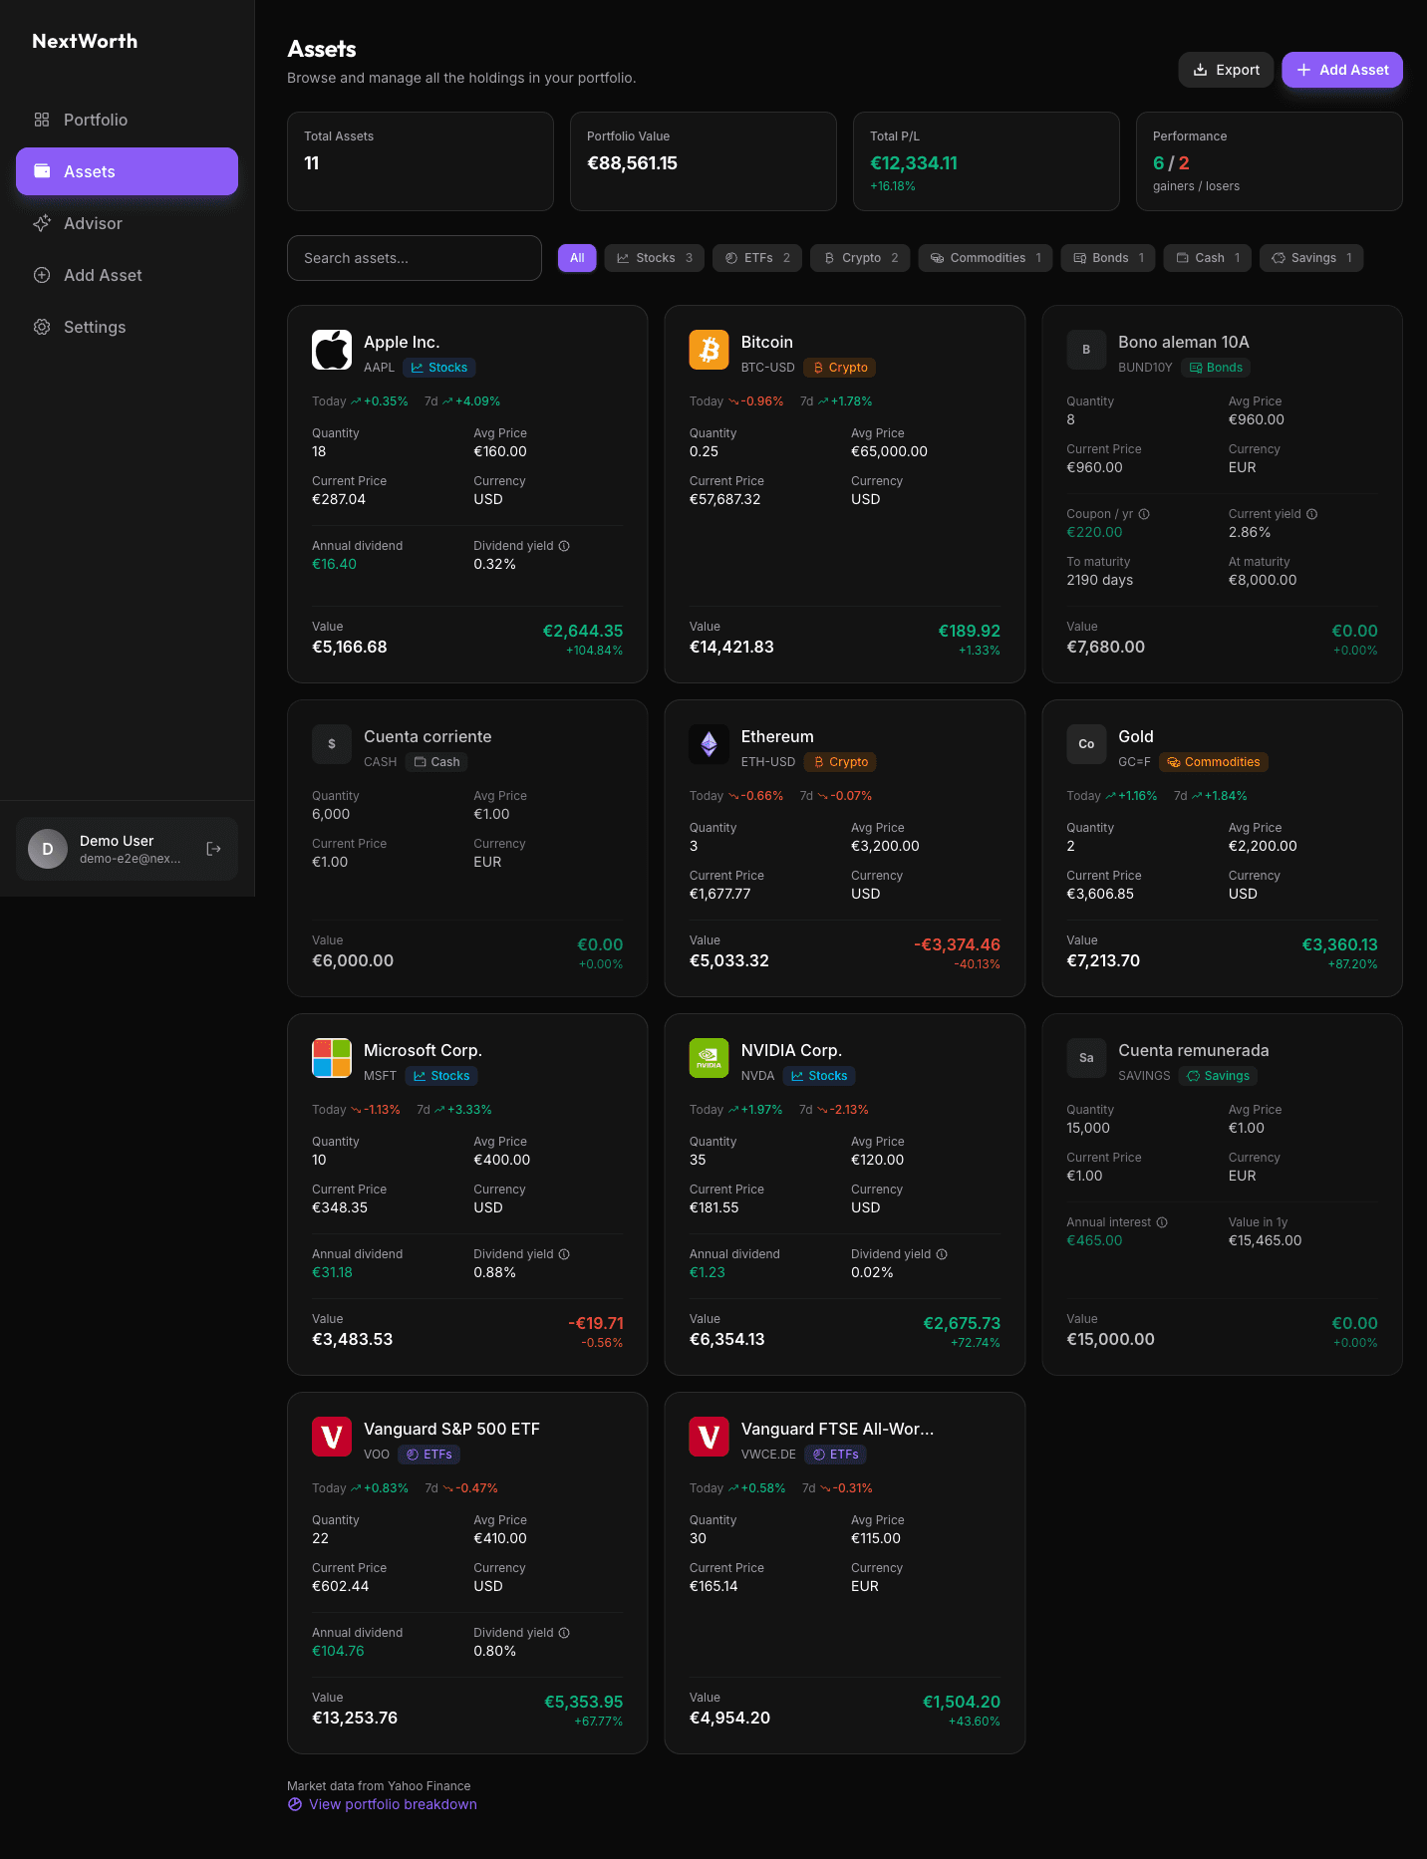Click the Cuenta corriente title
This screenshot has width=1427, height=1859.
coord(428,736)
